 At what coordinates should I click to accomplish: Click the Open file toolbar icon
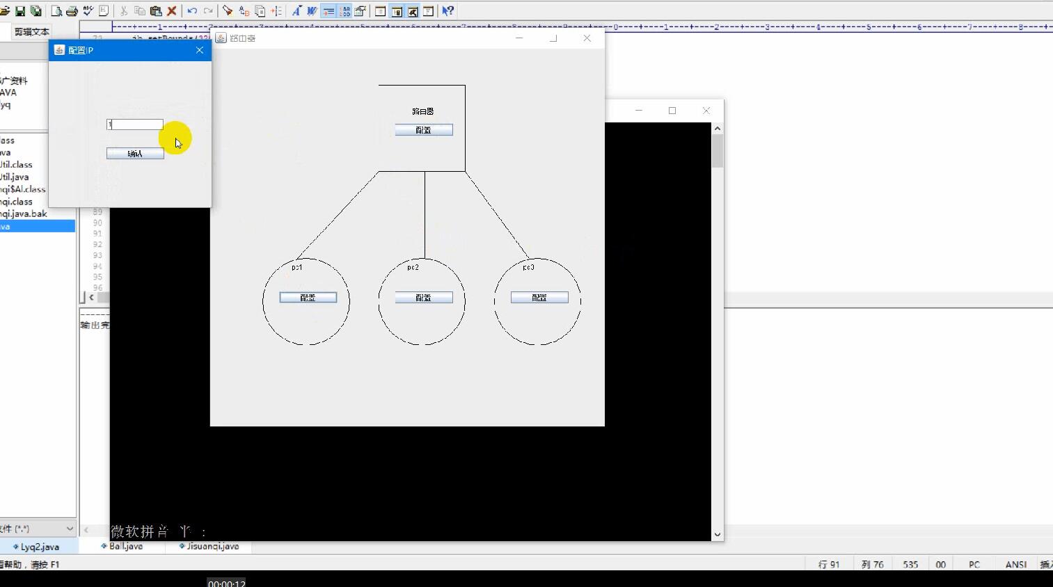click(4, 11)
